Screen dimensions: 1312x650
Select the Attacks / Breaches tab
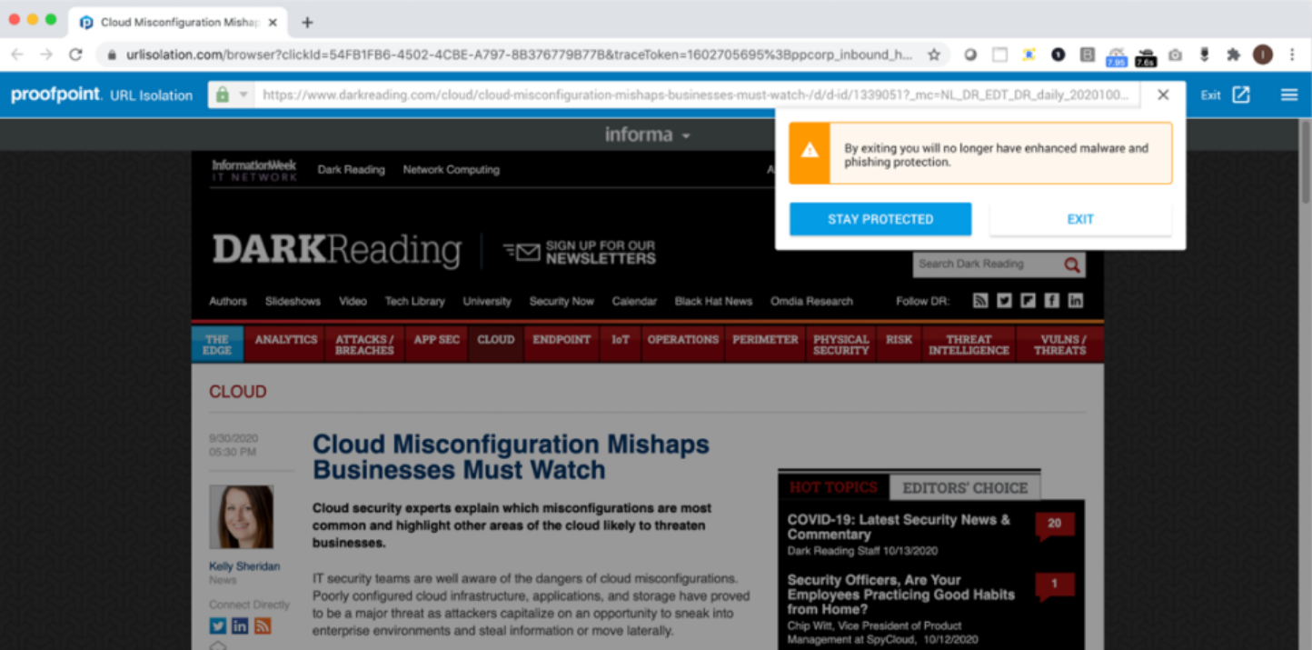coord(364,345)
